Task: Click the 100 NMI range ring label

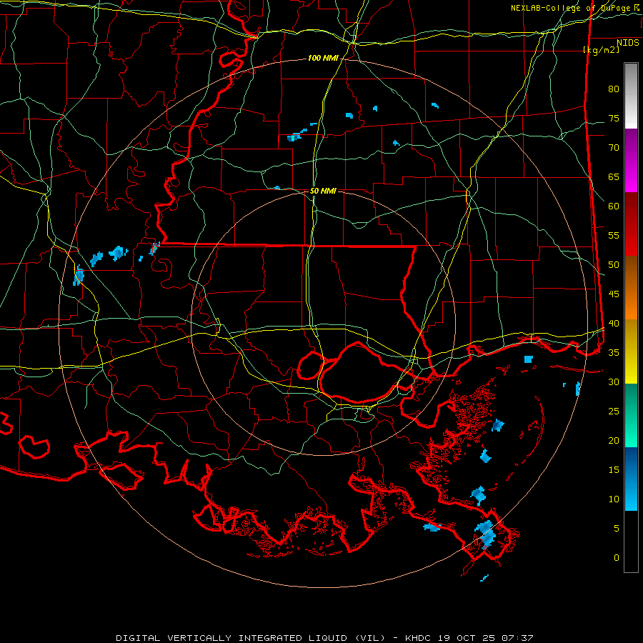Action: pyautogui.click(x=323, y=58)
